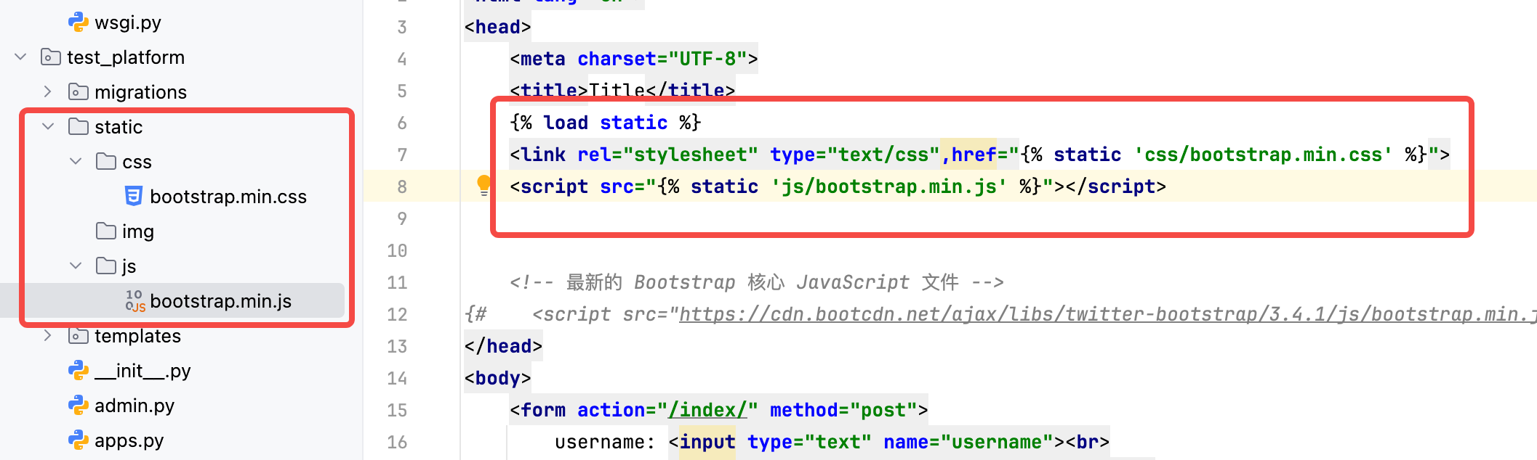1537x460 pixels.
Task: Click the migrations folder icon
Action: click(78, 92)
